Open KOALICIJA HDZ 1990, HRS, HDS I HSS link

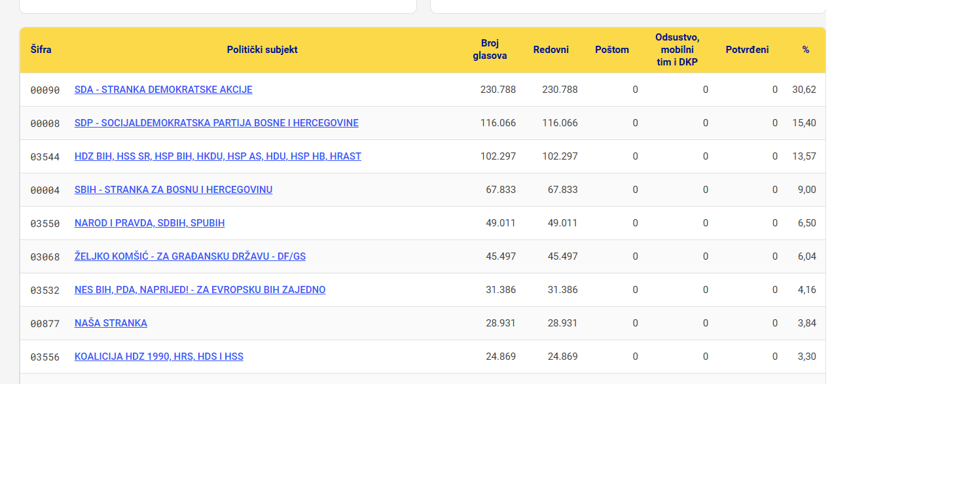point(159,357)
